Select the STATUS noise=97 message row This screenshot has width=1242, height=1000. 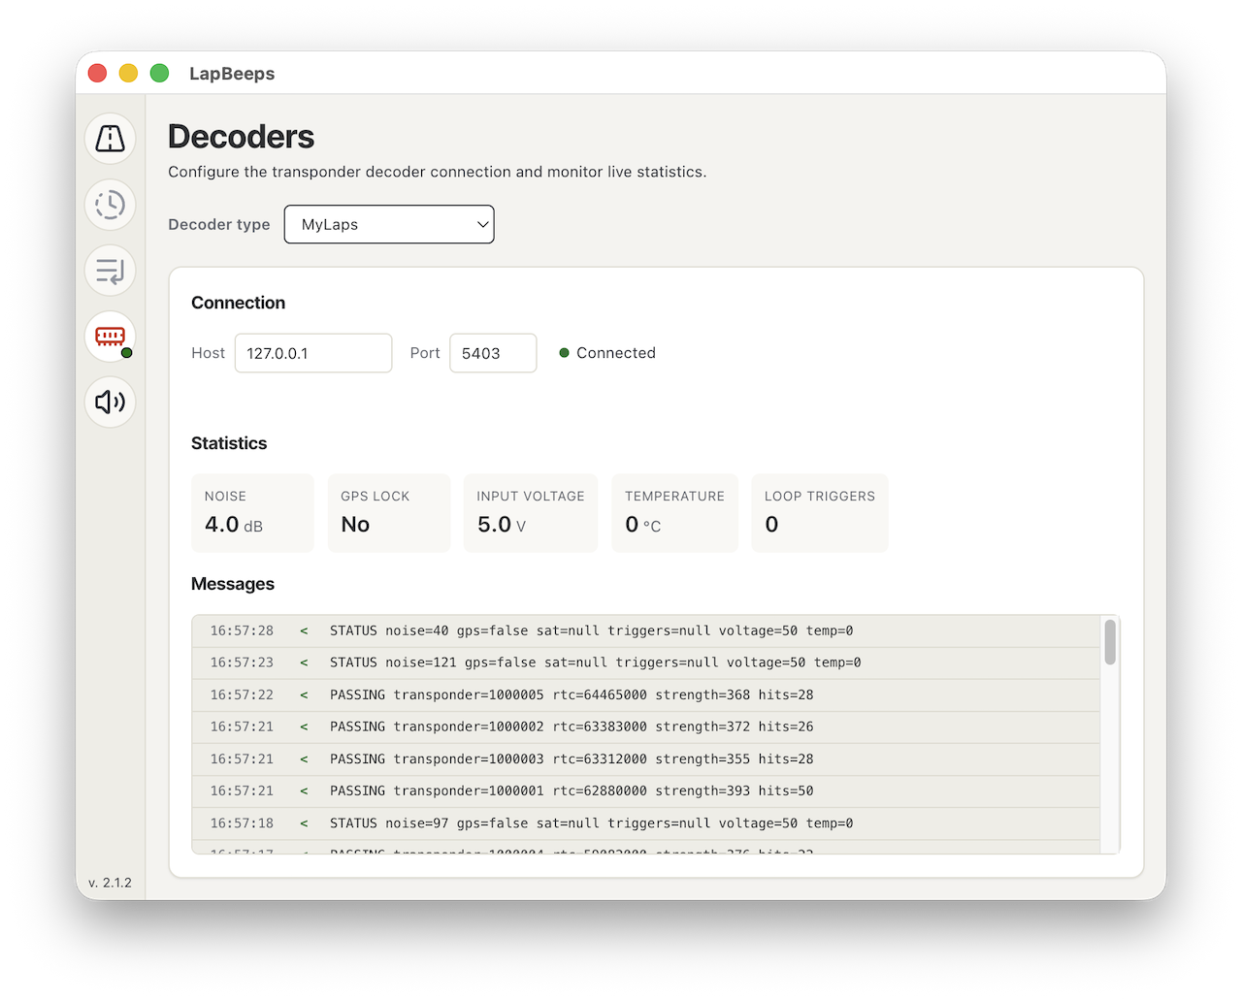(x=646, y=823)
